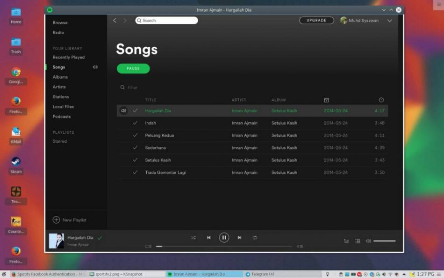
Task: Toggle saved checkmark for Indah
Action: point(135,123)
